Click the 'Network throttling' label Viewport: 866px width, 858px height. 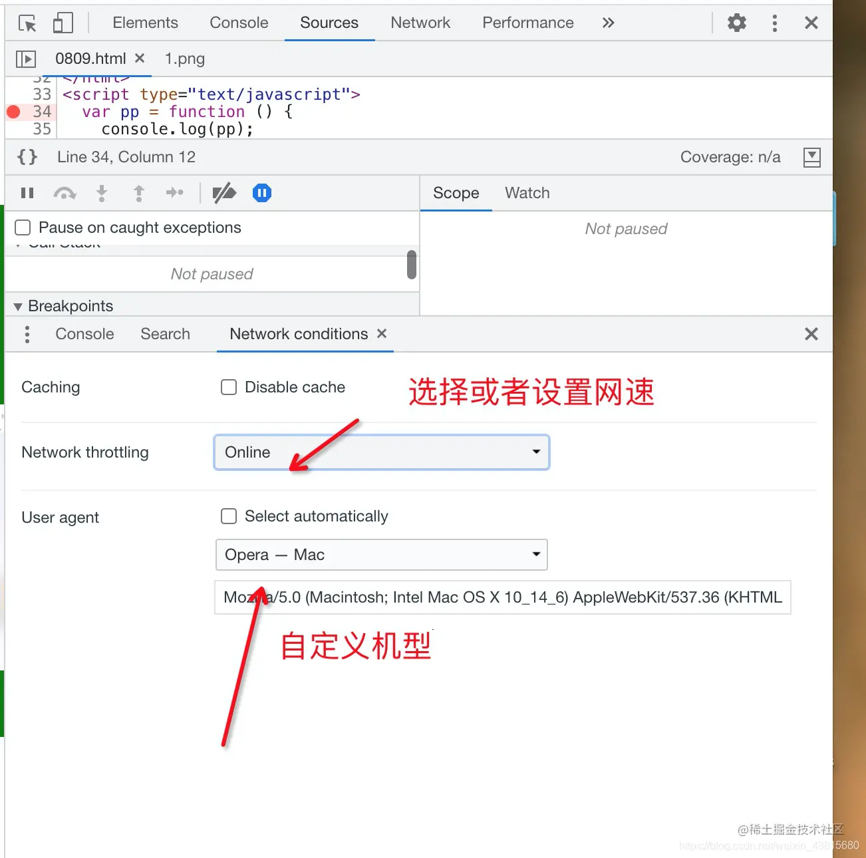(85, 452)
